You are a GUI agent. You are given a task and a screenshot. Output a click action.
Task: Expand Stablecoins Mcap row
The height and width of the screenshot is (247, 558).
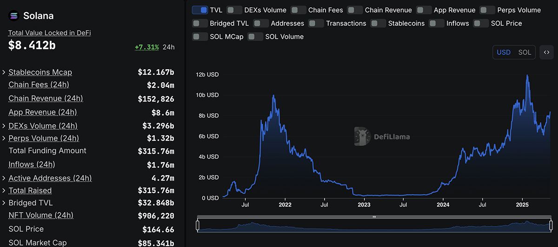[x=4, y=72]
